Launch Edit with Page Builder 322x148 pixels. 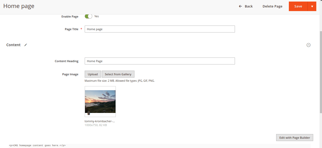(295, 138)
